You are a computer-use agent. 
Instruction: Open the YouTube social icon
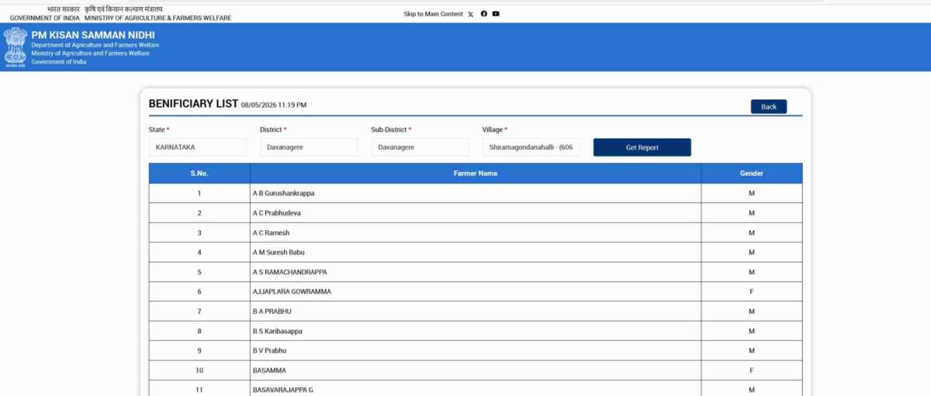[496, 14]
